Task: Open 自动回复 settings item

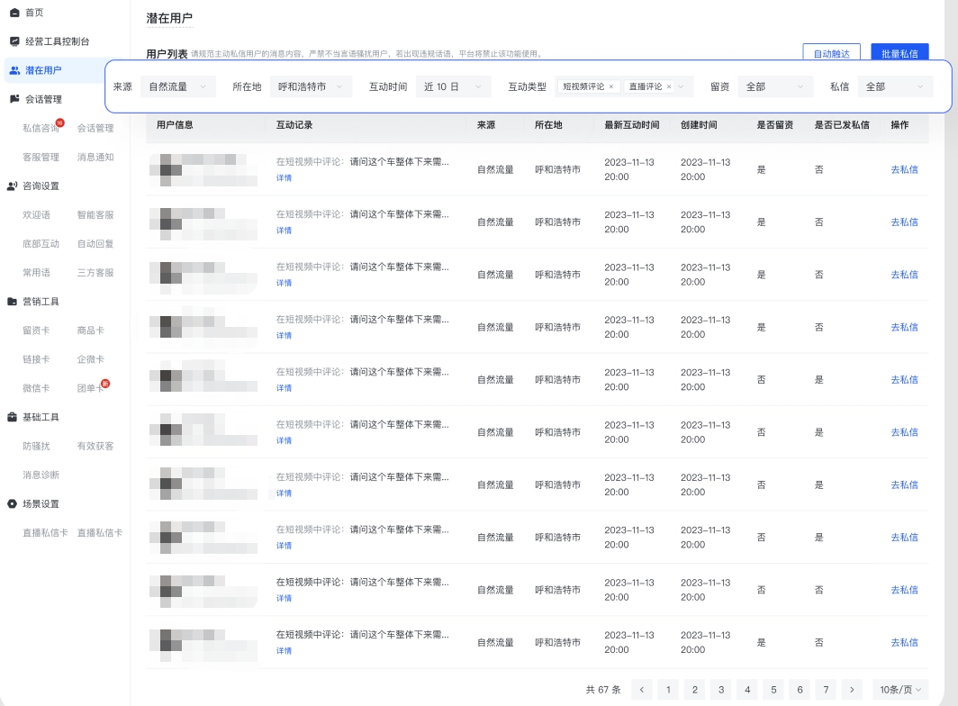Action: [x=95, y=243]
